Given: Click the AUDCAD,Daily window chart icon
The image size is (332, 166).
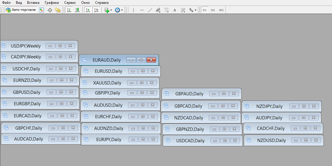Looking at the screenshot, I should 6,139.
